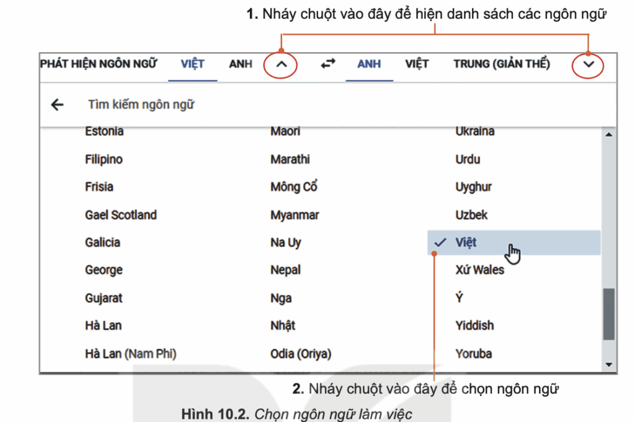Click the swap languages arrows icon
The width and height of the screenshot is (635, 422).
[327, 63]
